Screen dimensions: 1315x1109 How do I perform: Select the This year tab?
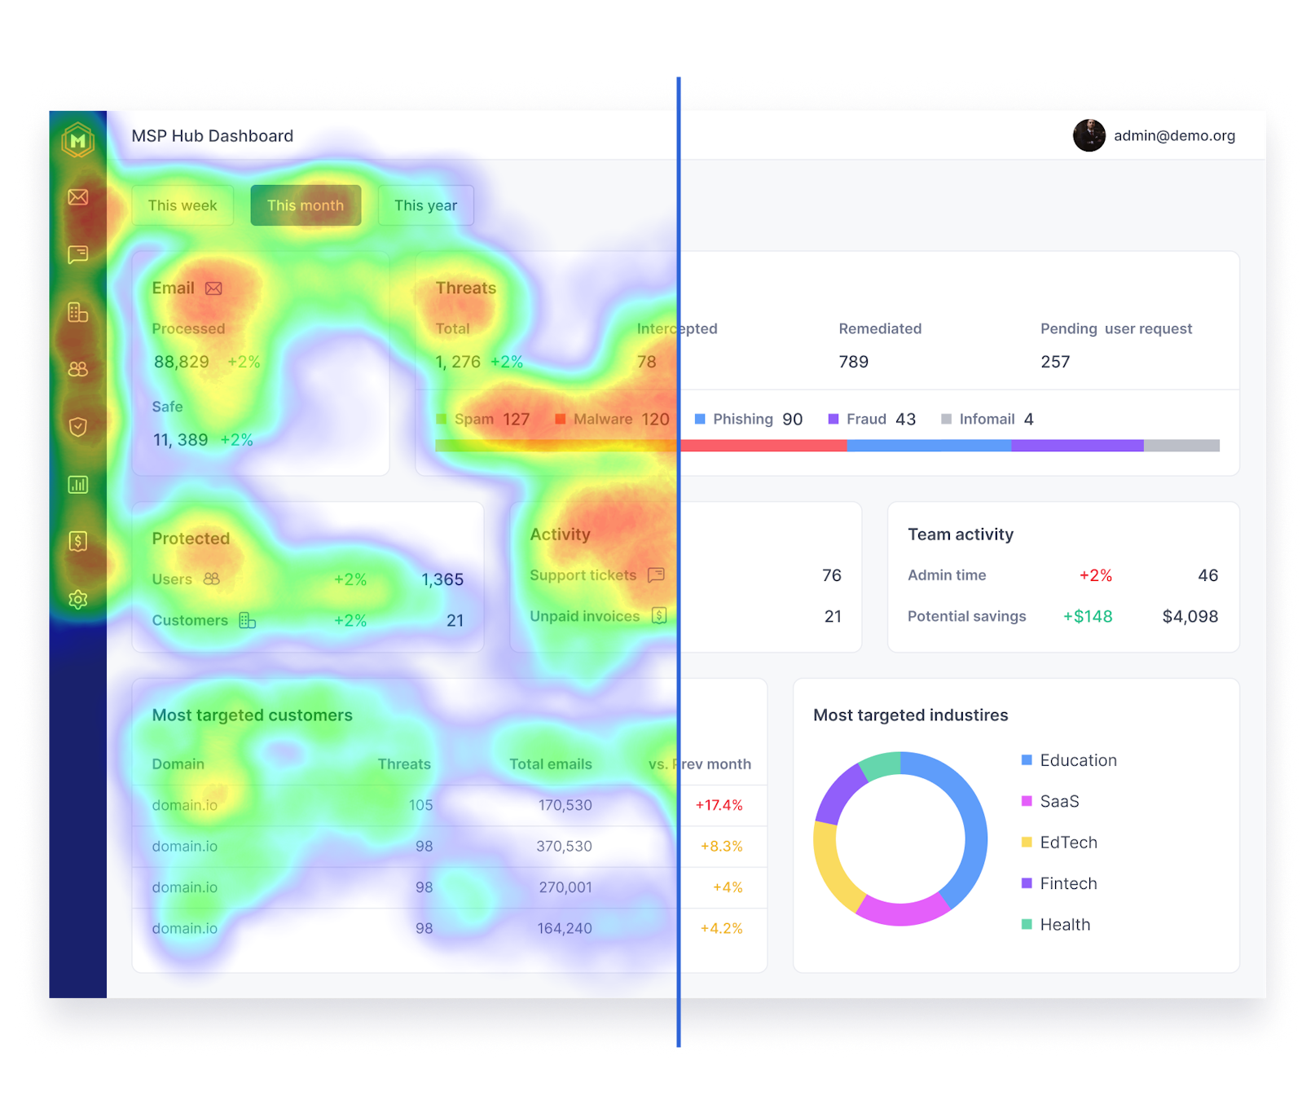(x=425, y=205)
